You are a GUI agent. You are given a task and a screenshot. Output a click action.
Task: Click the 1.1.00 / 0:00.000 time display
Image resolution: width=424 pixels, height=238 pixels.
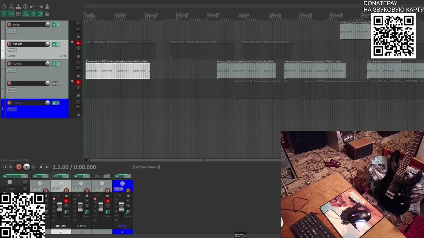[x=74, y=167]
